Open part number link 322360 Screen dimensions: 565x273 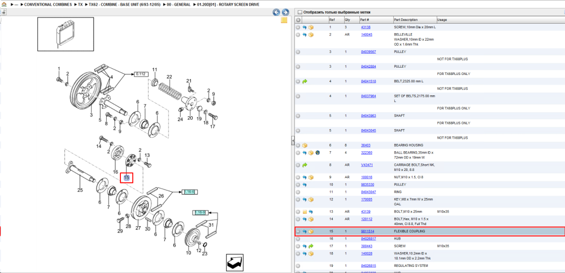pyautogui.click(x=367, y=153)
